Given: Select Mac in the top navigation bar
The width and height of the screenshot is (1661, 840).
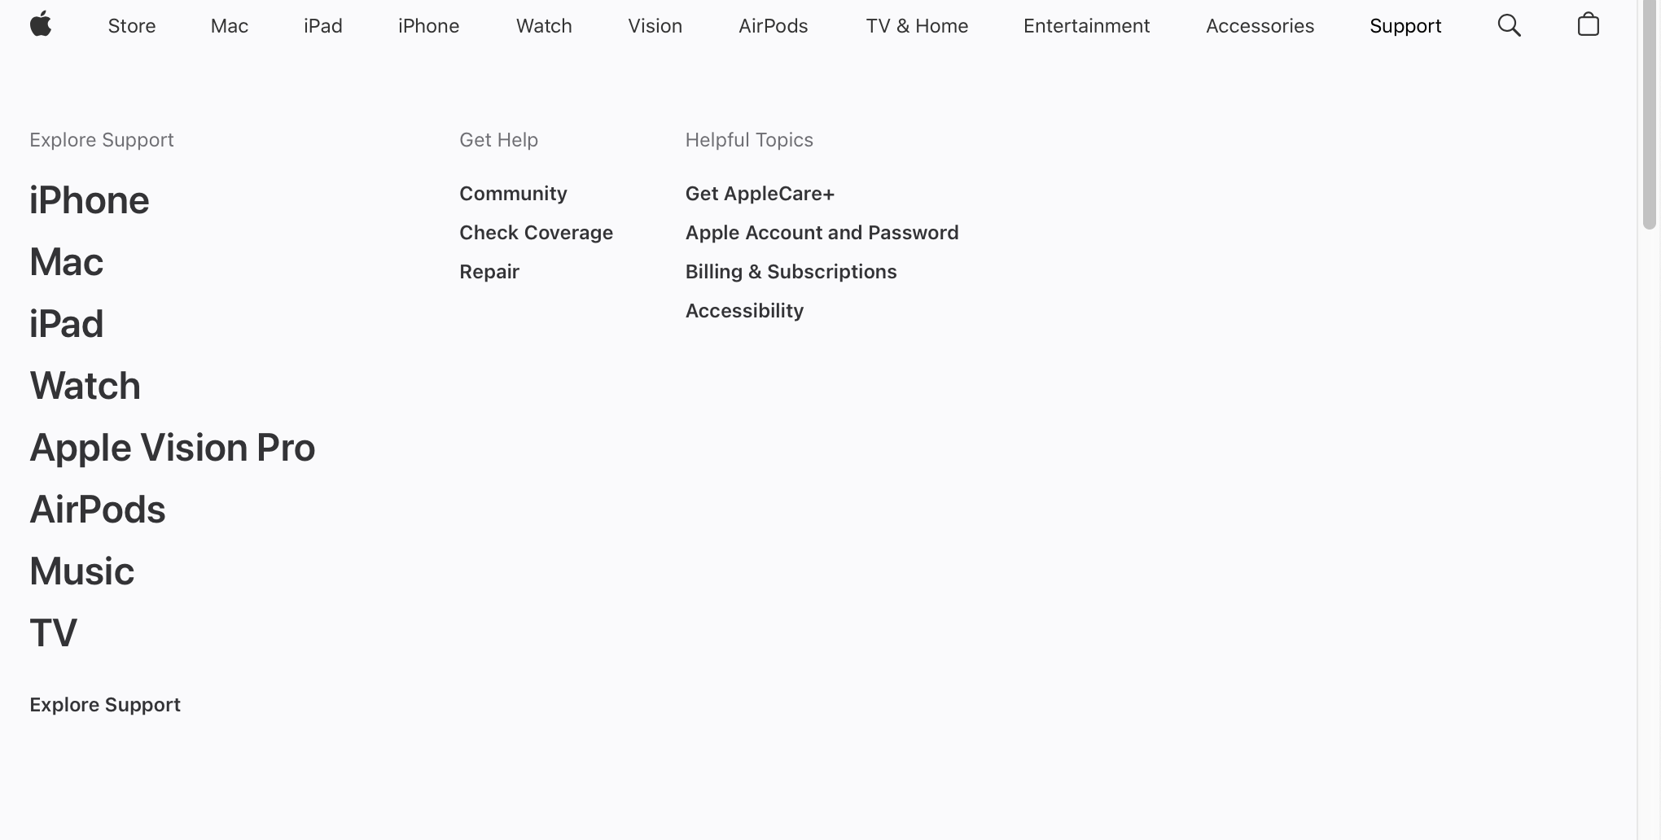Looking at the screenshot, I should coord(230,26).
